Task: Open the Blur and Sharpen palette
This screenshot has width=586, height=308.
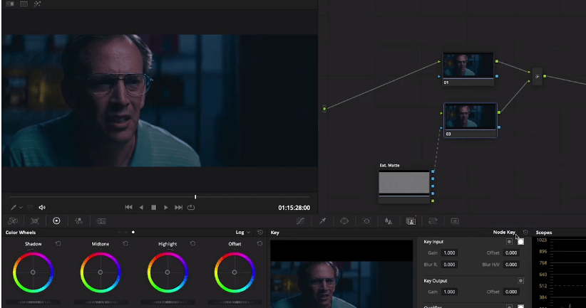Action: click(x=389, y=221)
